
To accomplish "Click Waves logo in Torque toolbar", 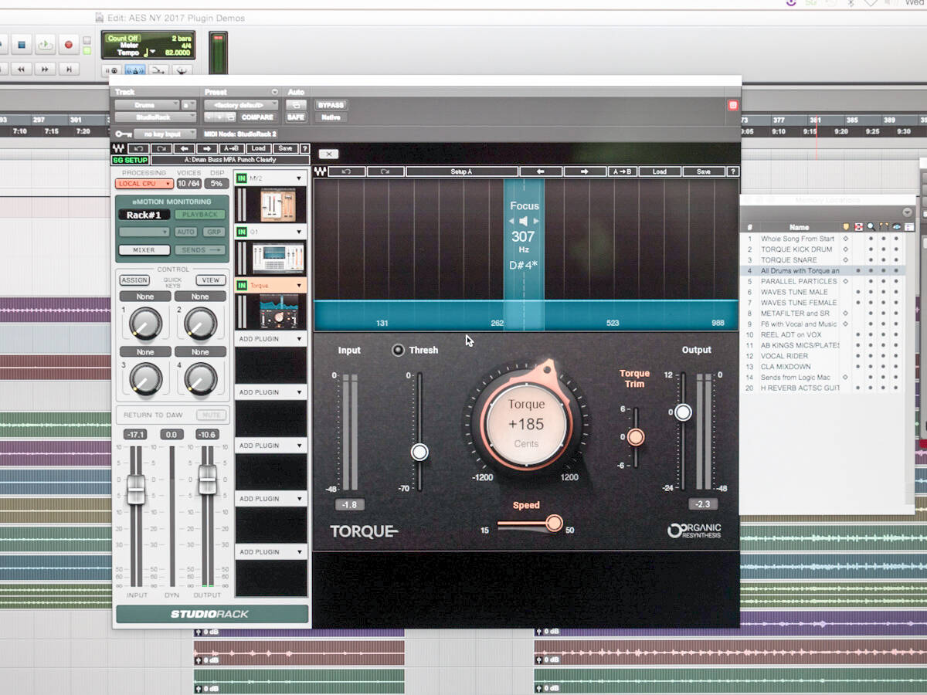I will click(321, 171).
